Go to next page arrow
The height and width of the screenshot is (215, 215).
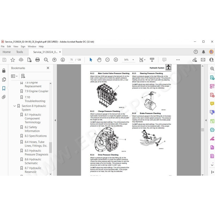63,60
